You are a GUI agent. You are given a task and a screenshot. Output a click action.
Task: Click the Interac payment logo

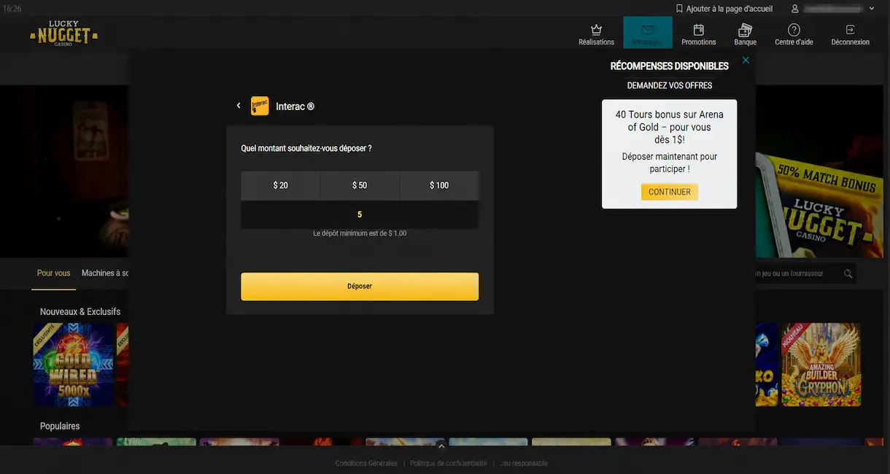(x=260, y=106)
